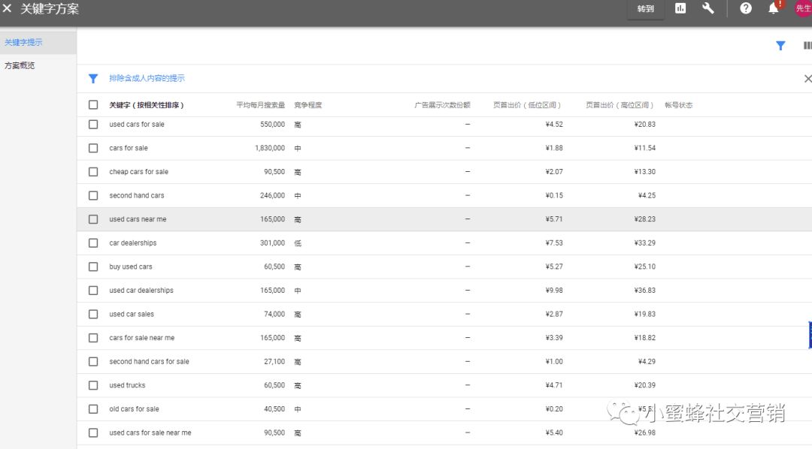The width and height of the screenshot is (812, 449).
Task: Click keyword text 'buy used cars'
Action: coord(131,267)
